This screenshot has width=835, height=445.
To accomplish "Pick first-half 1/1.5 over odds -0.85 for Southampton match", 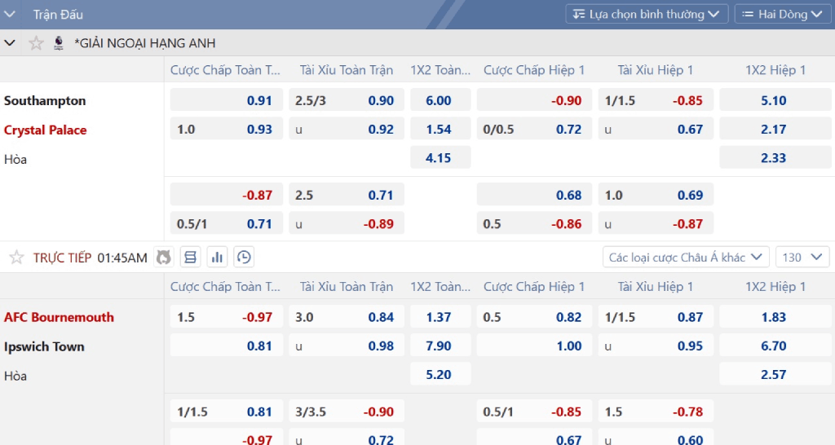I will point(656,100).
